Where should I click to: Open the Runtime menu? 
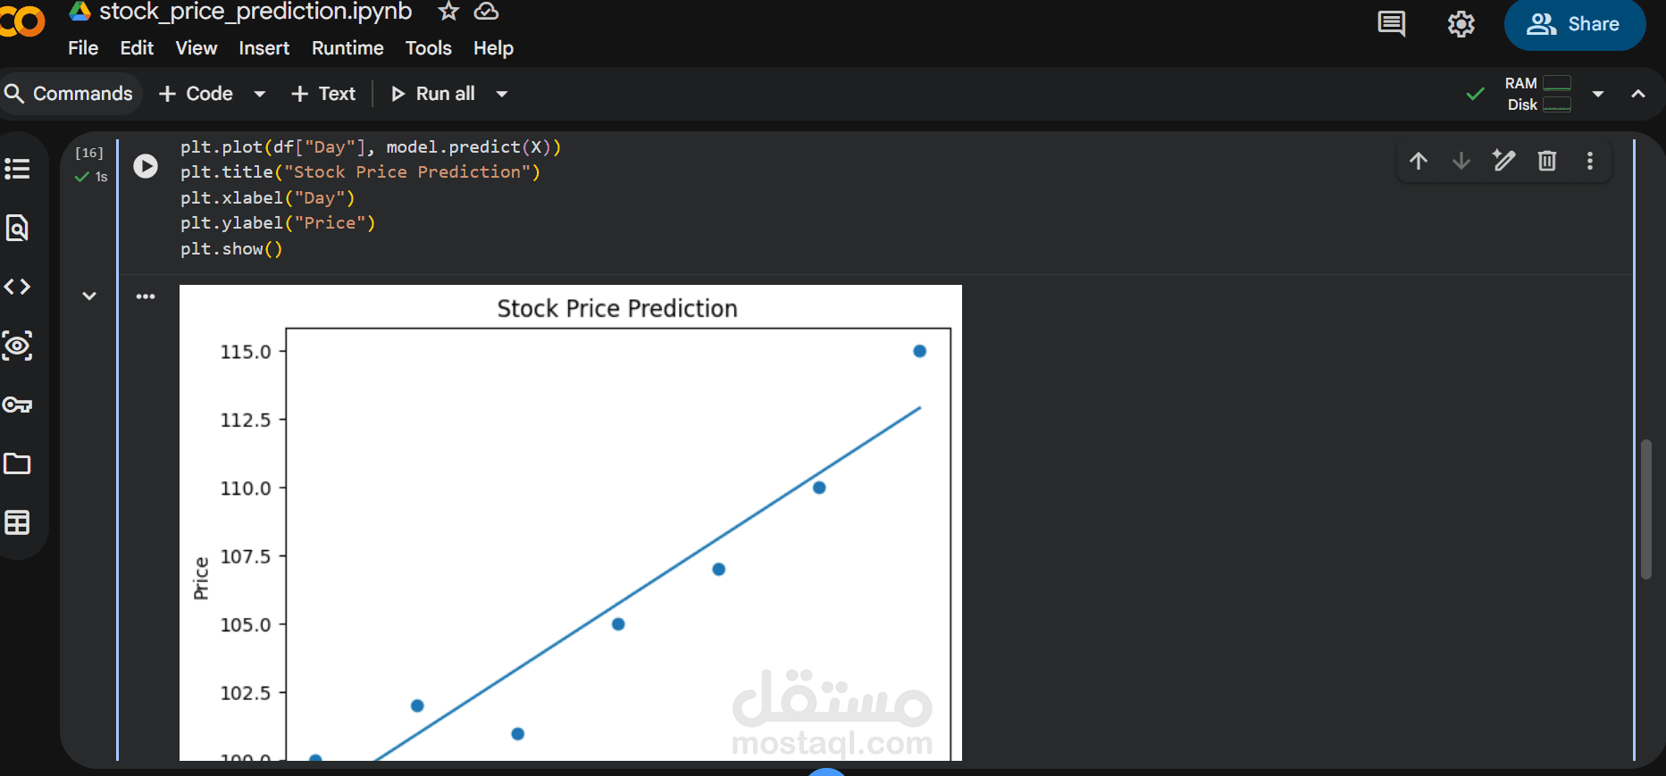pyautogui.click(x=347, y=48)
